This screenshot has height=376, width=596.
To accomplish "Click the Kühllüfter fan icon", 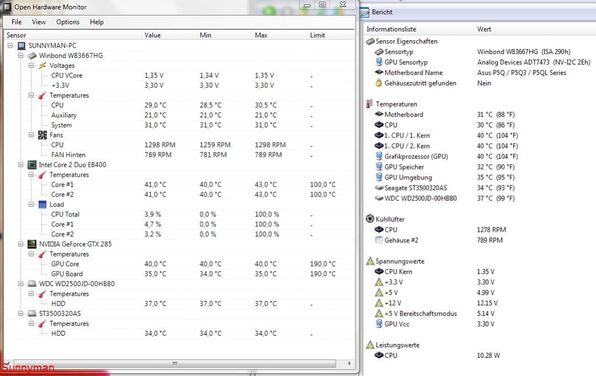I will [x=370, y=219].
